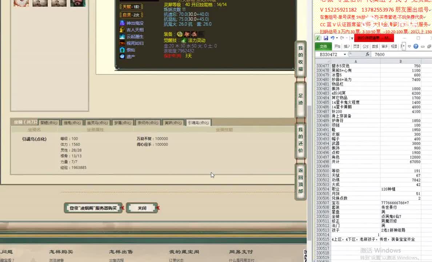Open the Name Box dropdown showing B330472
This screenshot has height=262, width=432.
click(x=344, y=54)
